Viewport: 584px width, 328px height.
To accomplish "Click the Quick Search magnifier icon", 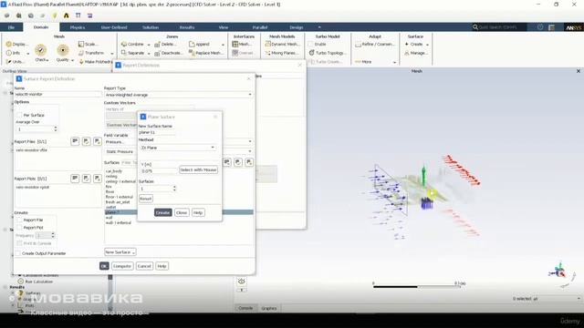I will [x=475, y=27].
